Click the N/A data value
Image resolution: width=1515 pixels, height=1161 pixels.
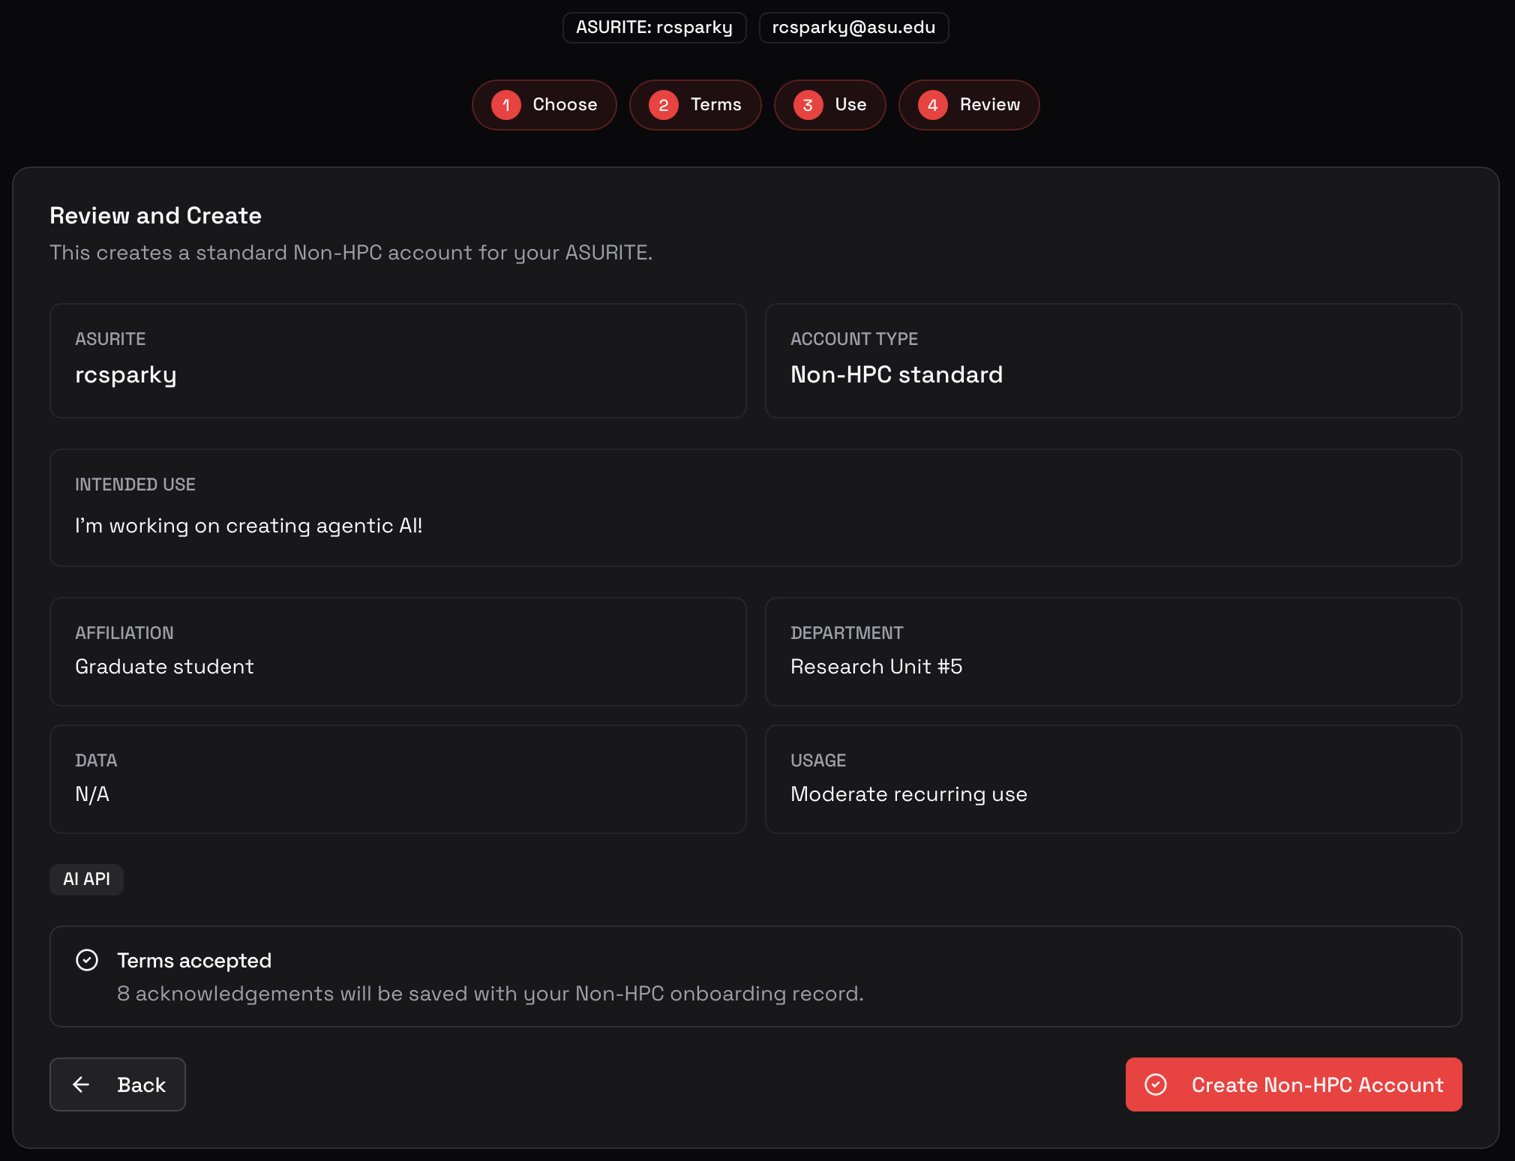click(x=92, y=794)
